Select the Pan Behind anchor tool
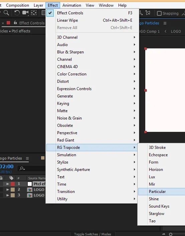Viewport: 185px width, 236px height. 34,13
